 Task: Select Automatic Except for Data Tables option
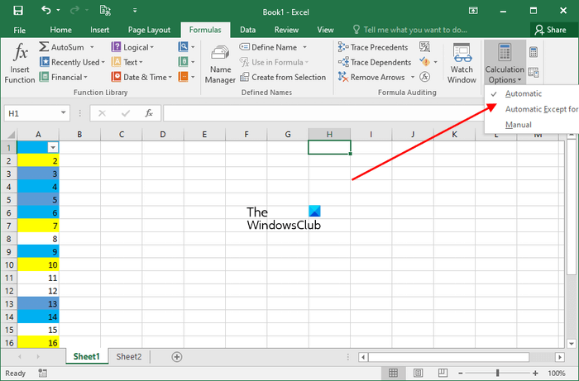pyautogui.click(x=540, y=109)
